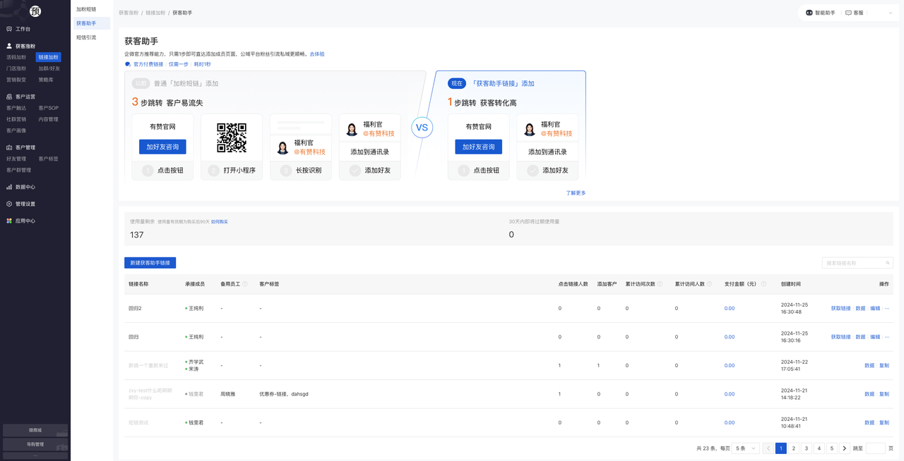Click 数据 for the 2024-11-22 row

[x=869, y=365]
